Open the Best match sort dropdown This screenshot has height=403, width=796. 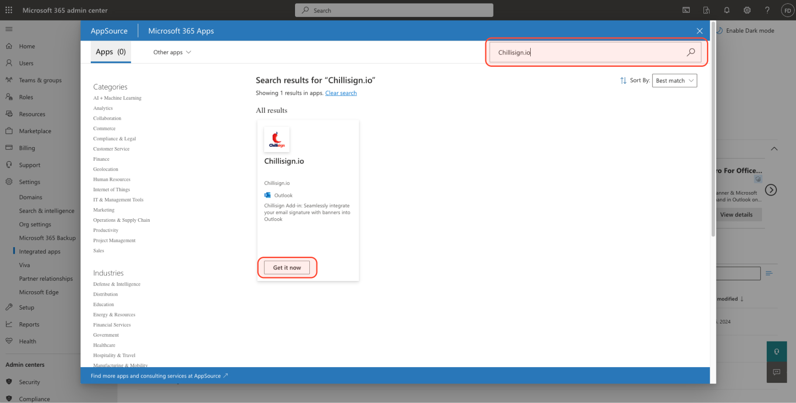[674, 81]
